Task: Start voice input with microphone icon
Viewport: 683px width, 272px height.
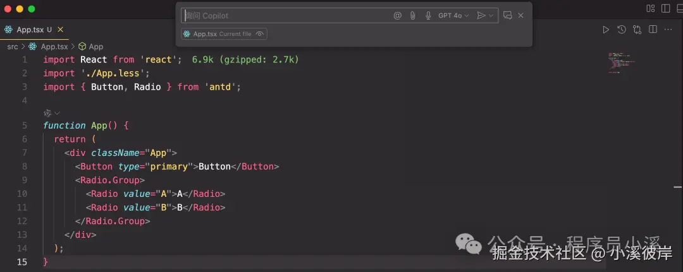Action: click(x=428, y=16)
